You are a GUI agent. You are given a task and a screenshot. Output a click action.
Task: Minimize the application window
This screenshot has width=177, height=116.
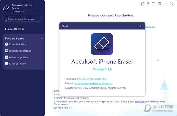(x=165, y=4)
